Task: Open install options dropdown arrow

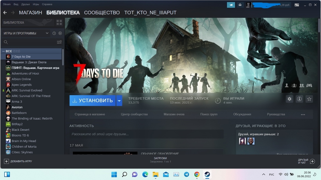Action: (x=119, y=100)
